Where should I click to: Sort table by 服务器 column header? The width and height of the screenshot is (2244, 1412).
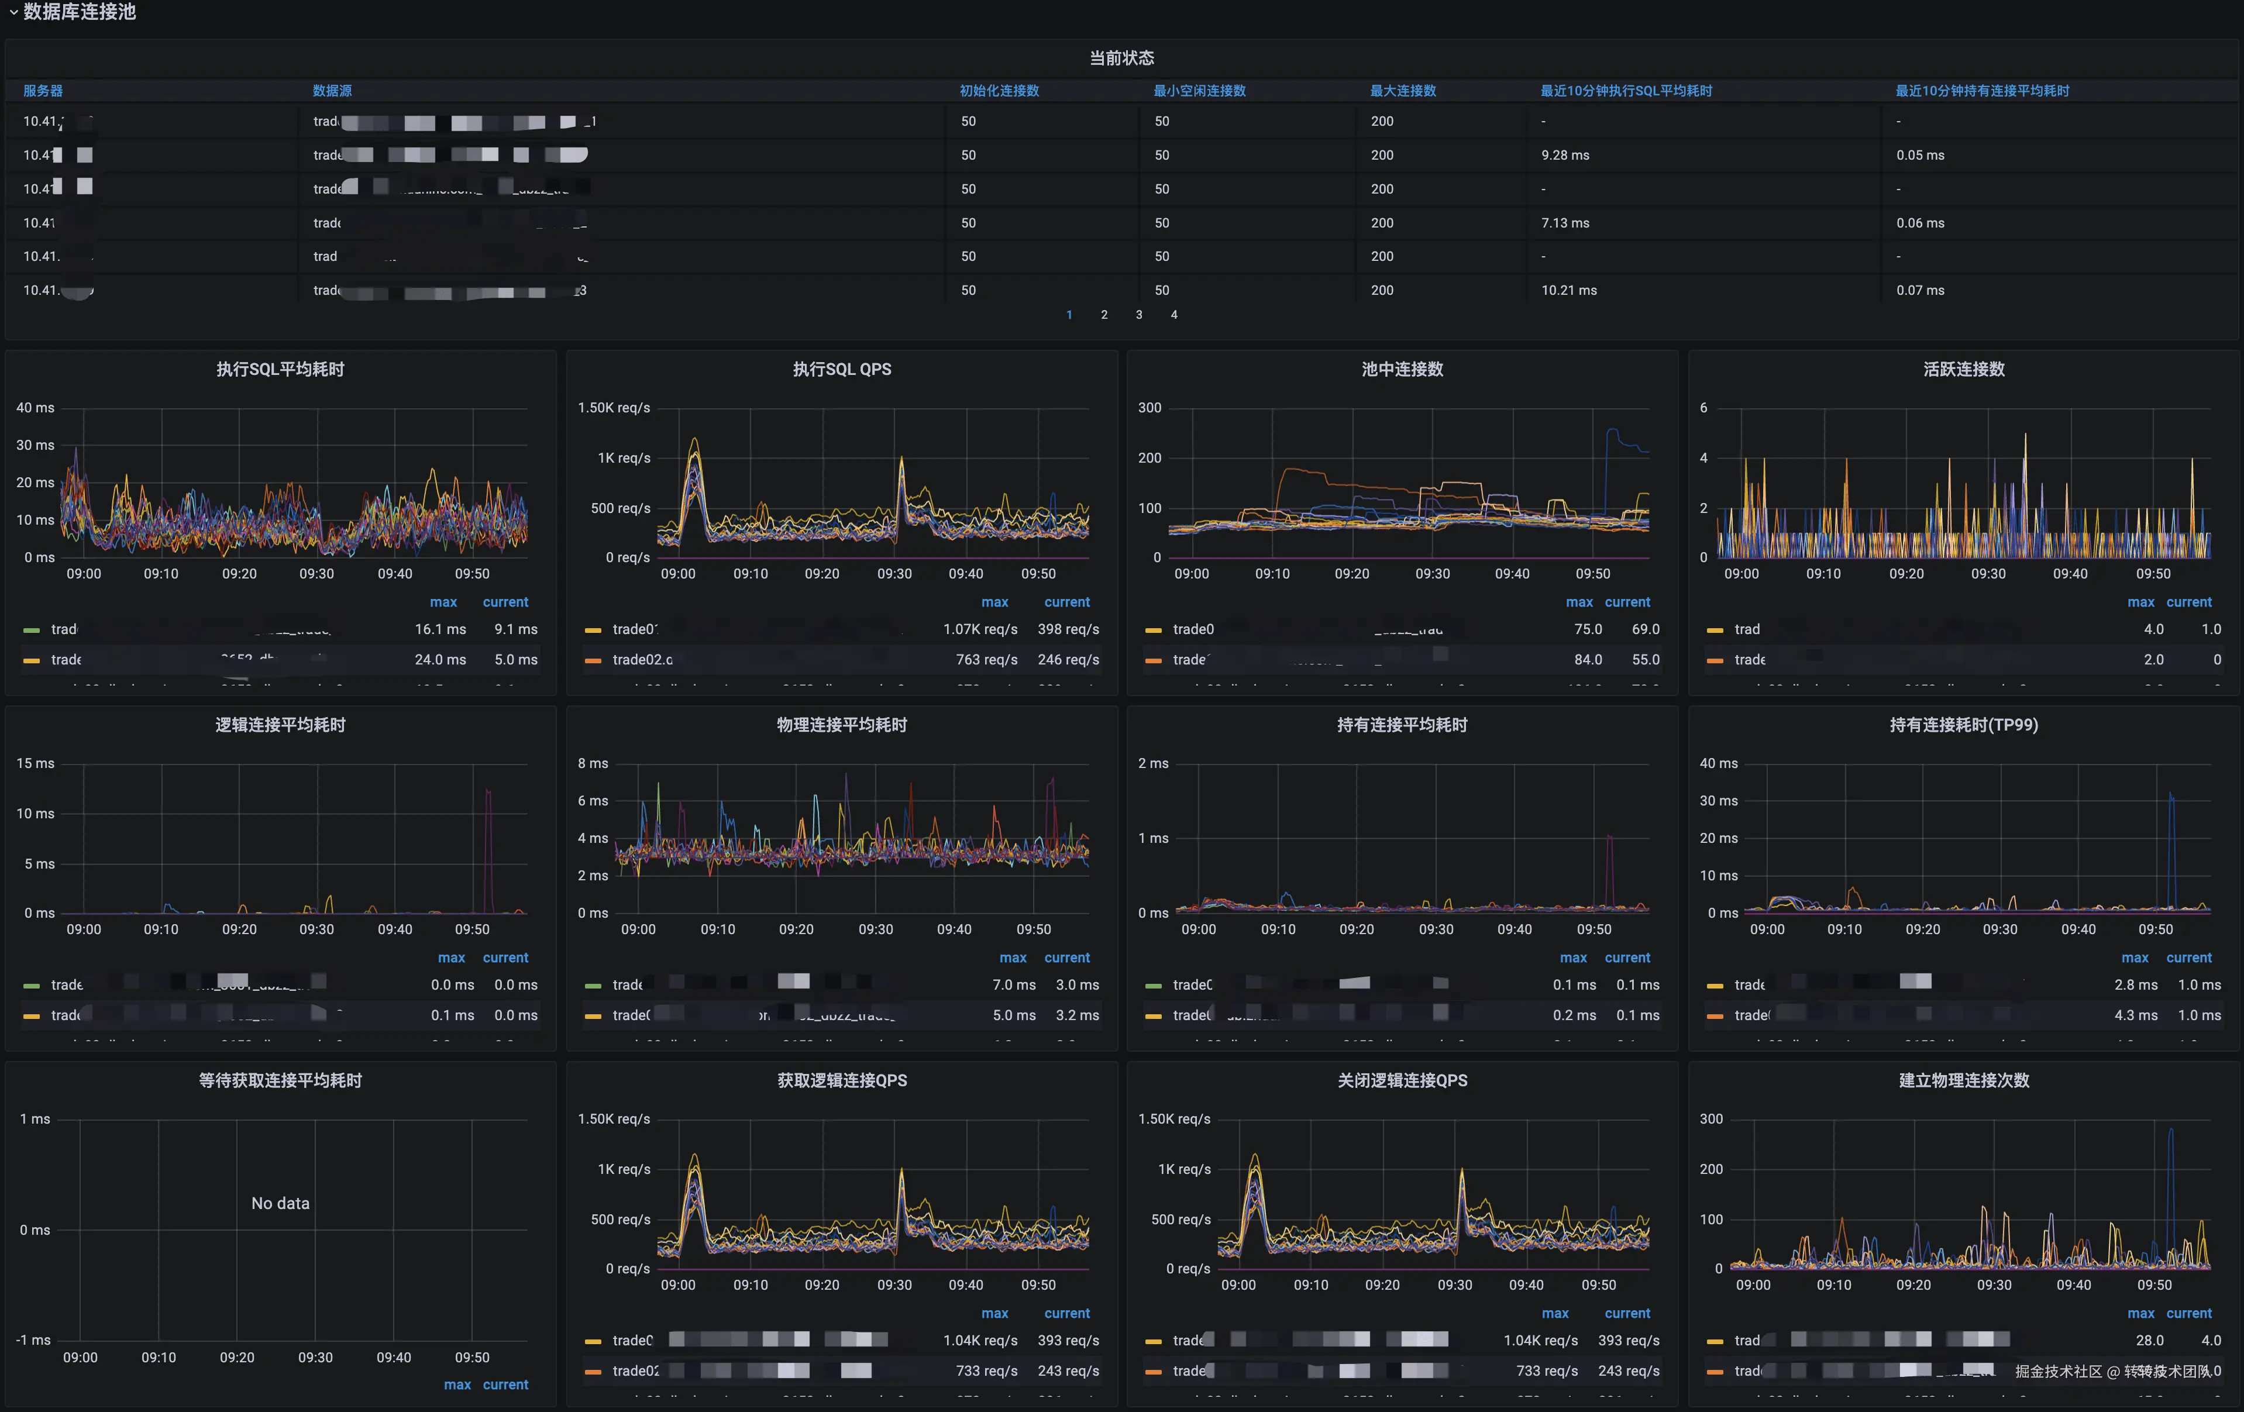(43, 91)
